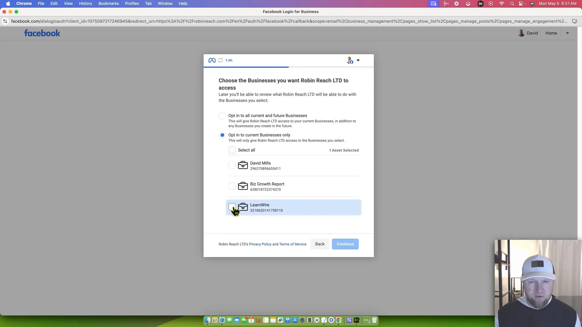The width and height of the screenshot is (582, 327).
Task: Open Wi-Fi status menu
Action: click(502, 4)
